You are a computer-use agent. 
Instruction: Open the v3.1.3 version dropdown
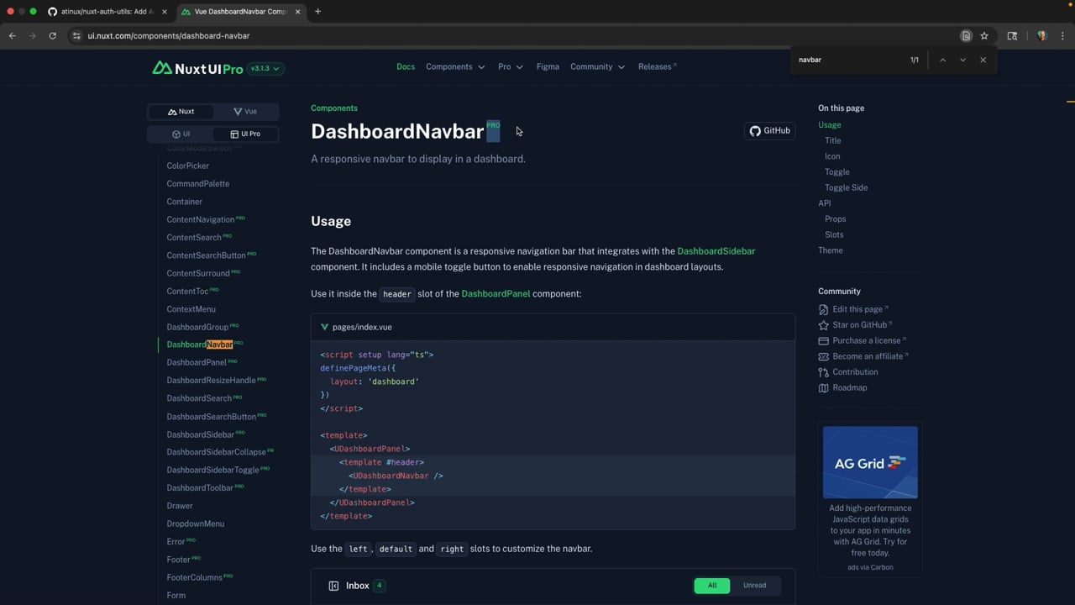tap(265, 68)
